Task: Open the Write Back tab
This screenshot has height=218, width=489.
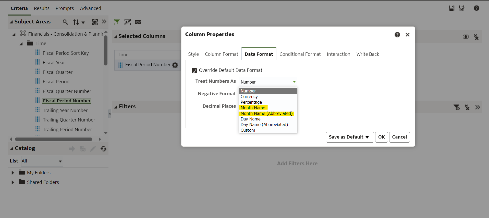Action: coord(368,54)
